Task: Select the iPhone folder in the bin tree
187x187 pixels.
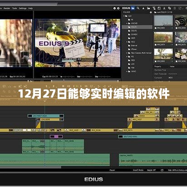Action: tap(132, 49)
